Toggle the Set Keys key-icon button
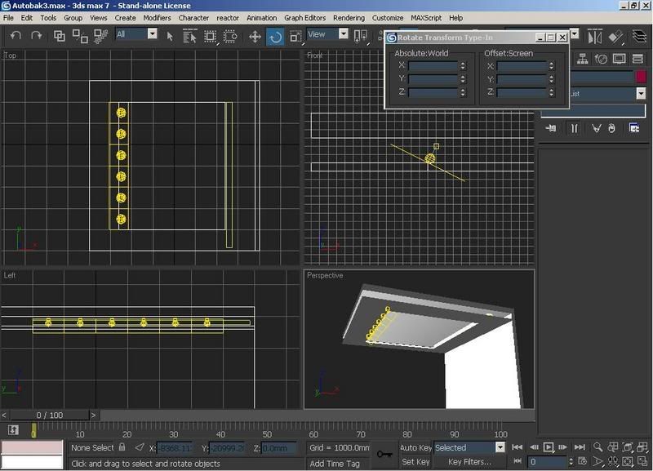Image resolution: width=653 pixels, height=471 pixels. [384, 454]
